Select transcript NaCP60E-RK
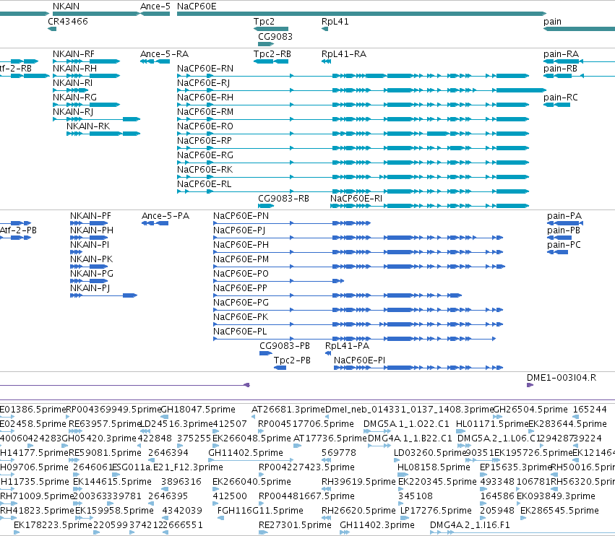 (x=205, y=169)
